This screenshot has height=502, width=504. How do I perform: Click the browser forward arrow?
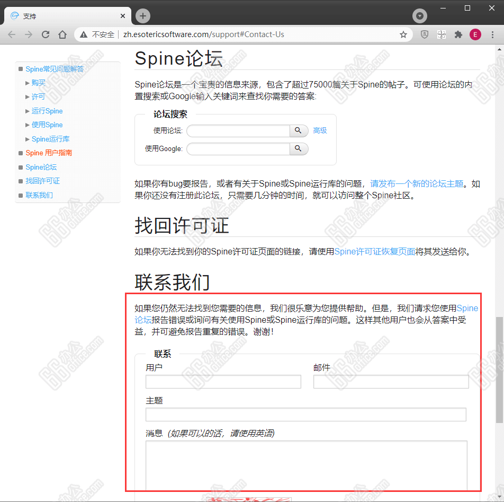click(29, 34)
